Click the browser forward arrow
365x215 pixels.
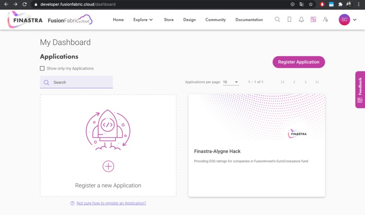[15, 4]
